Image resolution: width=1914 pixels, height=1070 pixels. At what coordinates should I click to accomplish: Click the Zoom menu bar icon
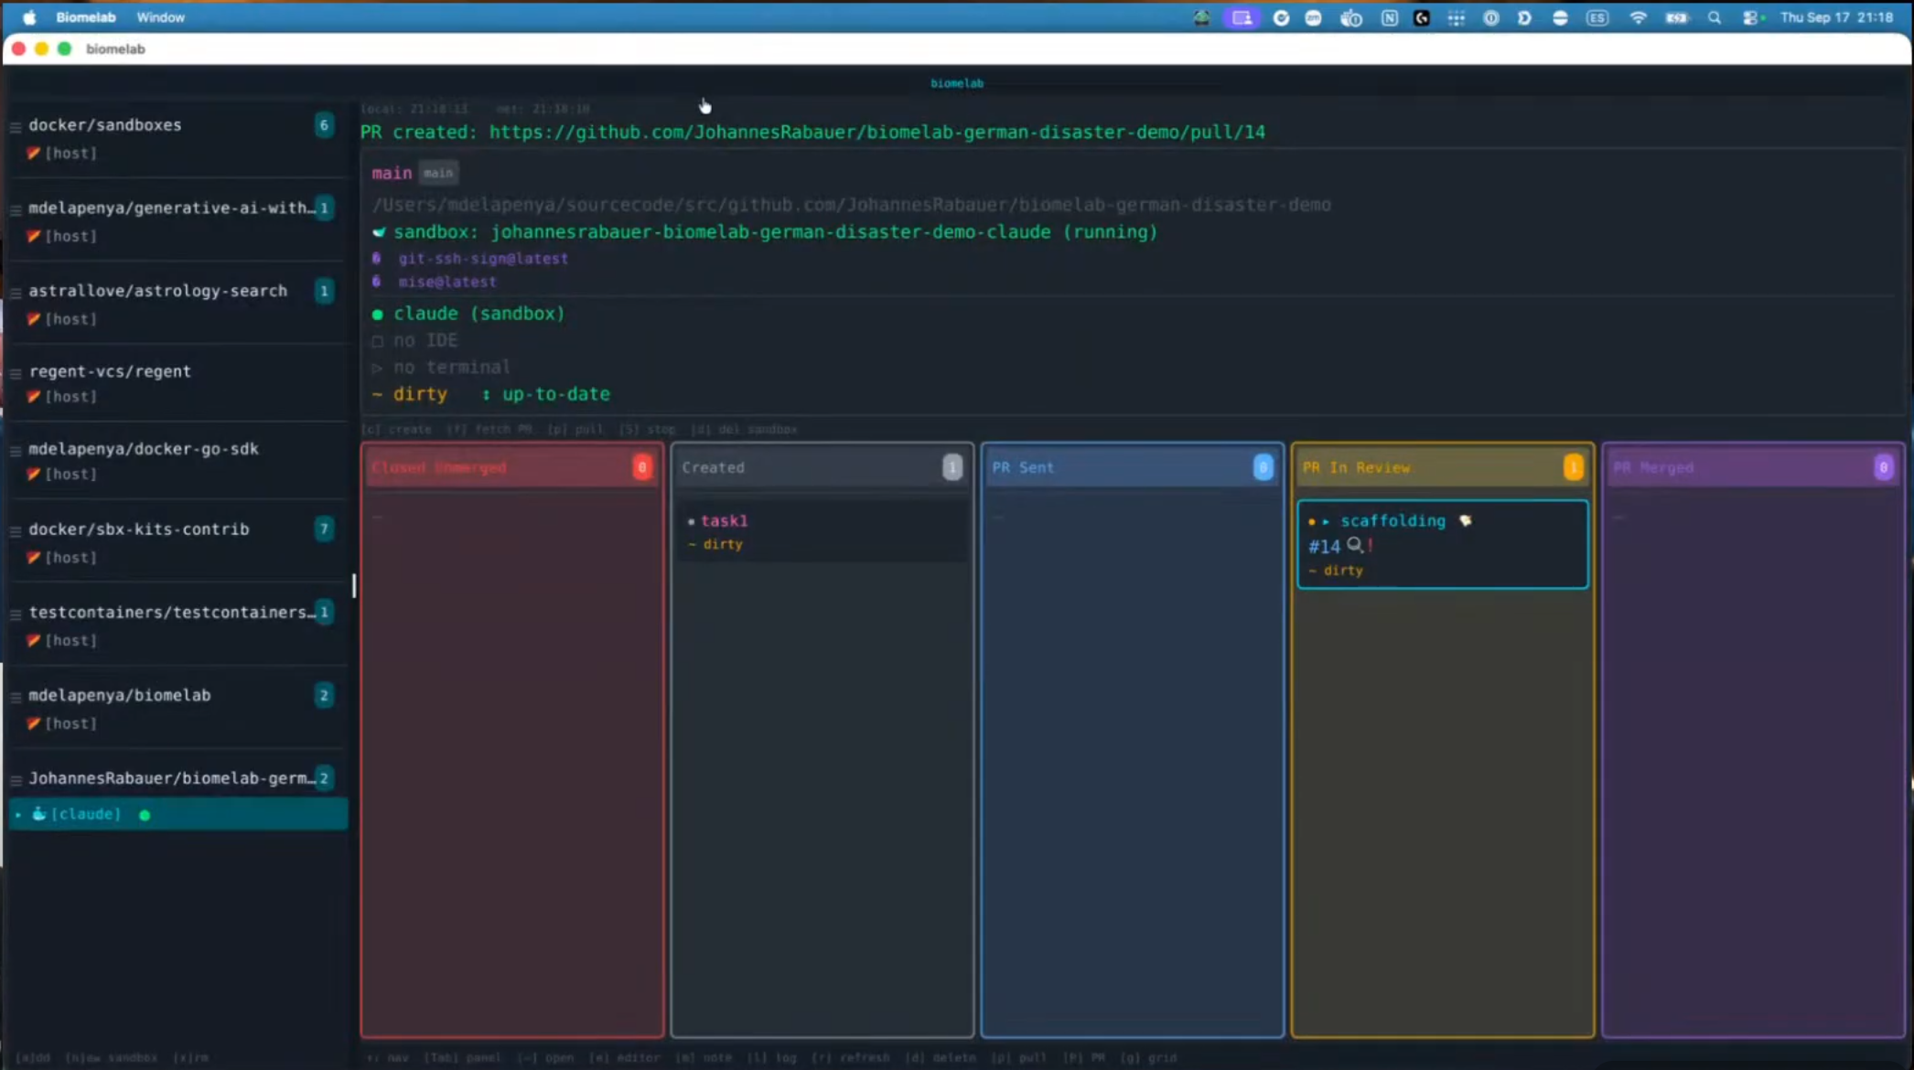point(1313,17)
